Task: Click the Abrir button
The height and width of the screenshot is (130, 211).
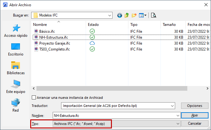Action: tap(194, 115)
